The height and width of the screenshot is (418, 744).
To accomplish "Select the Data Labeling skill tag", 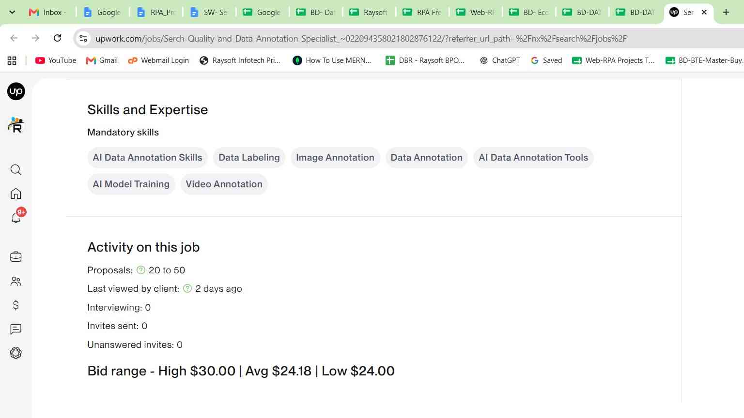I will 249,158.
